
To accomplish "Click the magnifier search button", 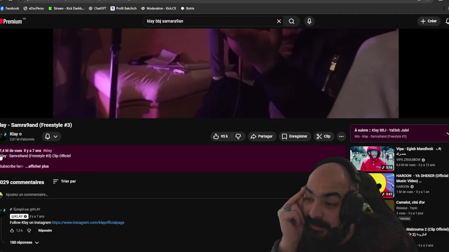I will 291,21.
